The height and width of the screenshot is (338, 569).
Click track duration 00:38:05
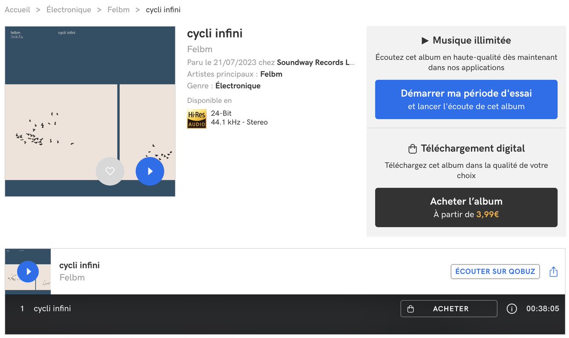[542, 309]
